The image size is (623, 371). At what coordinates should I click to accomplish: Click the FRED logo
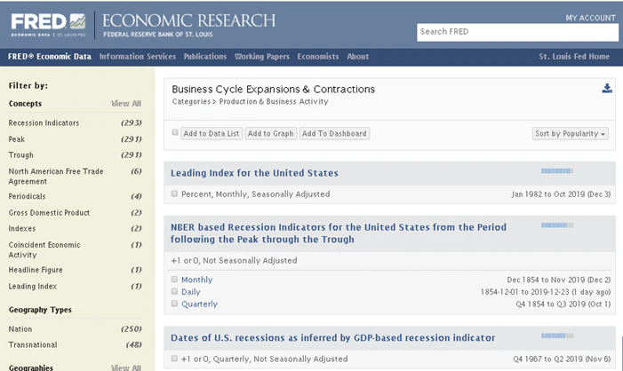(49, 25)
